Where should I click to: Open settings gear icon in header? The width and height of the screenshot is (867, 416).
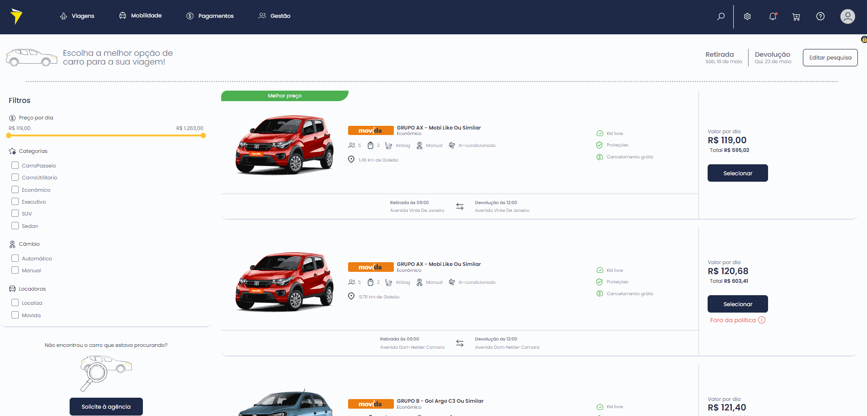[x=747, y=16]
